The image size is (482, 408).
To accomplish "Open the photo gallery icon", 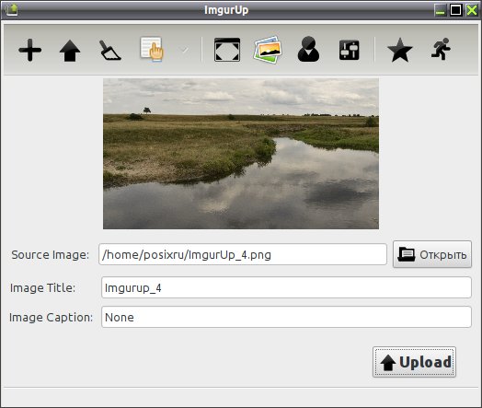I will [268, 50].
